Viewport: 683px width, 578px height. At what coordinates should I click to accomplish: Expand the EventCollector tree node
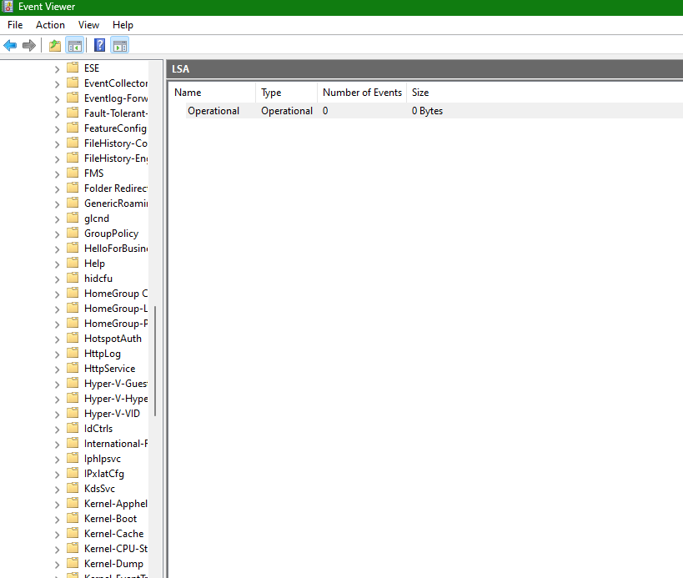coord(57,84)
